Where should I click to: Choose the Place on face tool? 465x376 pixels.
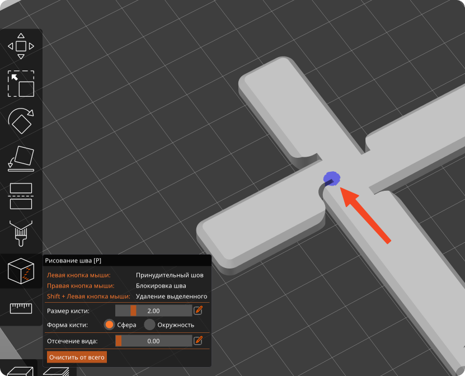coord(21,158)
